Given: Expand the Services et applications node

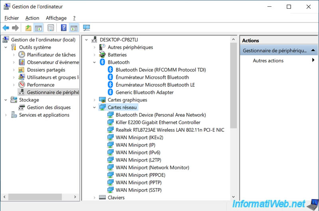Looking at the screenshot, I should (6, 115).
